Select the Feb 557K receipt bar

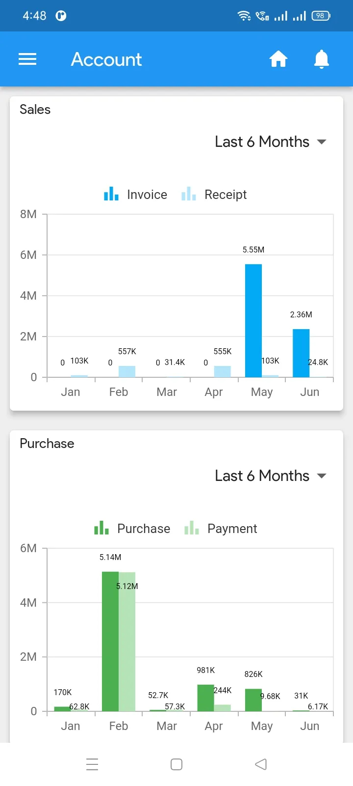127,371
